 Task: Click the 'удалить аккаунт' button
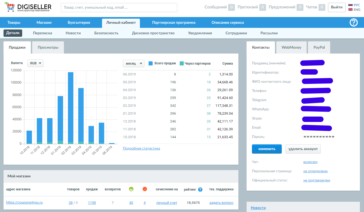point(303,149)
